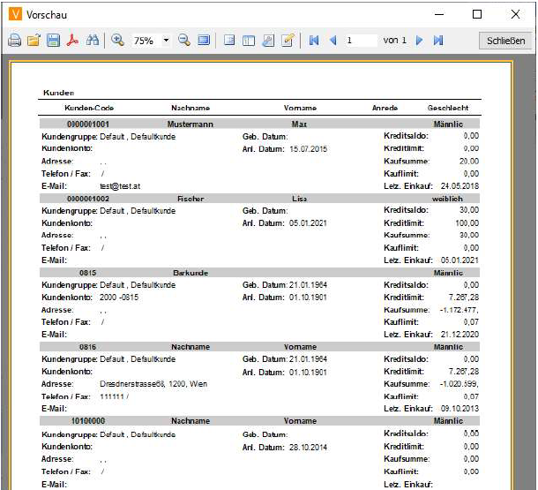Go to the next page
Image resolution: width=538 pixels, height=490 pixels.
pos(419,41)
